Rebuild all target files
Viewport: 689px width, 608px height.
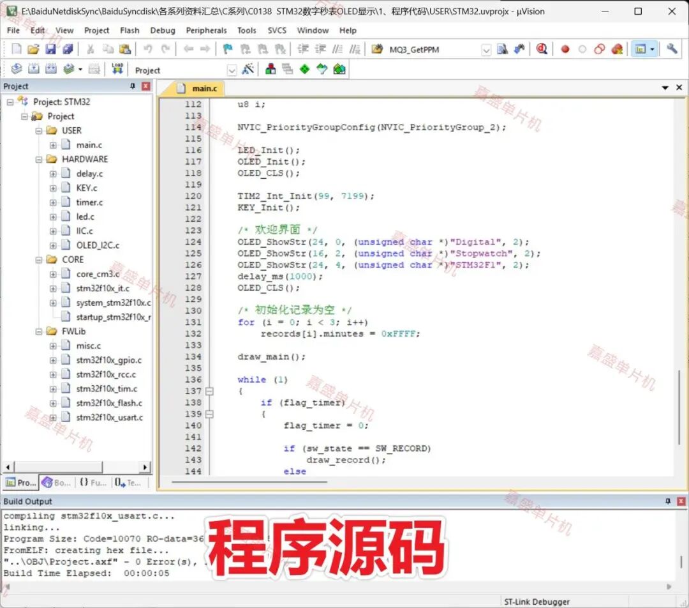[51, 69]
